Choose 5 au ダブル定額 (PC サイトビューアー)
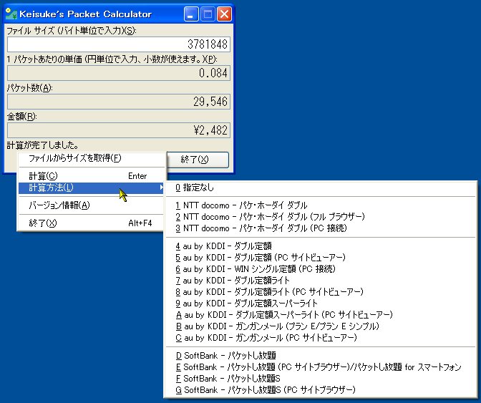Screen dimensions: 481x403 (321, 257)
